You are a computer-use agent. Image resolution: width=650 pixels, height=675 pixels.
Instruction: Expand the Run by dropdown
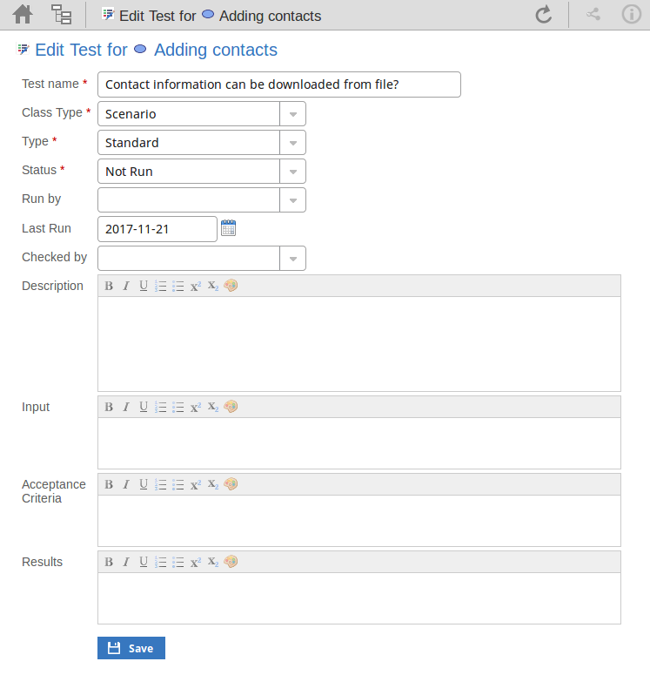(x=292, y=200)
